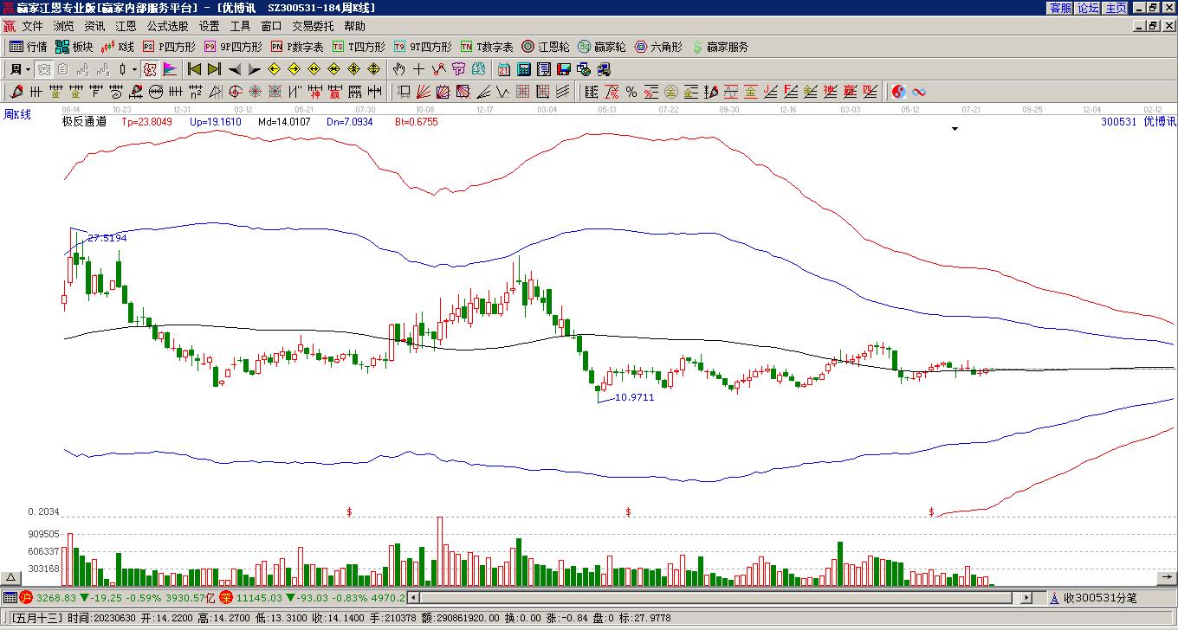Open the calculator icon

[x=524, y=69]
